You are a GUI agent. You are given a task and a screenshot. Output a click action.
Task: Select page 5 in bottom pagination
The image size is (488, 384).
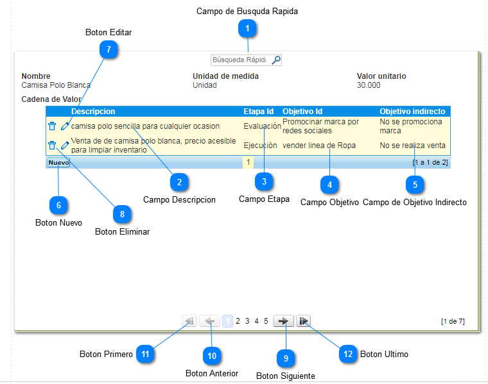pos(266,321)
